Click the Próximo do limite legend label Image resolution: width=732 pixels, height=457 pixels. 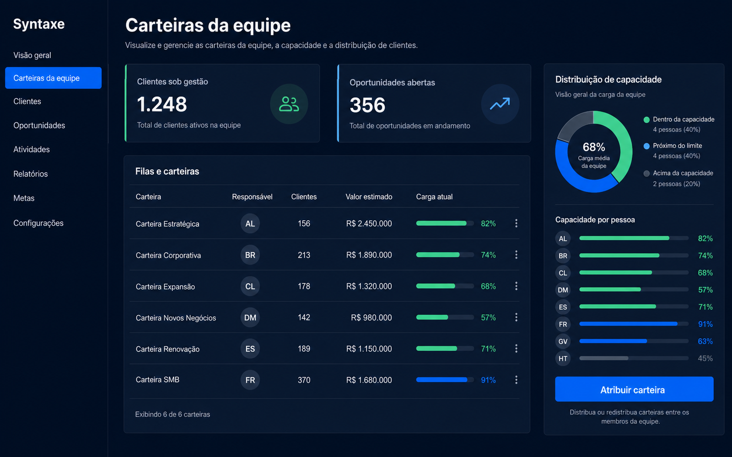pos(677,146)
